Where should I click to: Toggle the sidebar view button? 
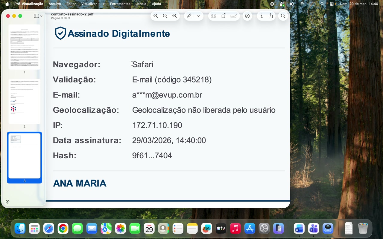pyautogui.click(x=36, y=16)
